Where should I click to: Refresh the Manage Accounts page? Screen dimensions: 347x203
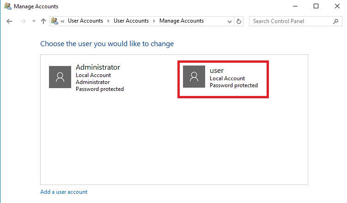point(239,21)
